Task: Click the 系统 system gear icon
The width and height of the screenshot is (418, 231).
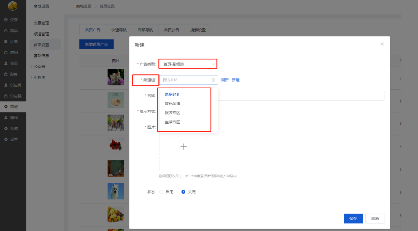Action: [x=6, y=128]
